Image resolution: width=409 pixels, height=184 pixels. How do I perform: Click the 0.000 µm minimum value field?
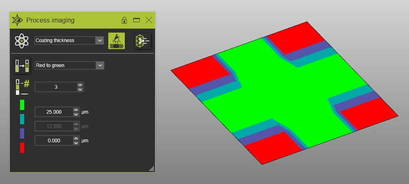53,141
